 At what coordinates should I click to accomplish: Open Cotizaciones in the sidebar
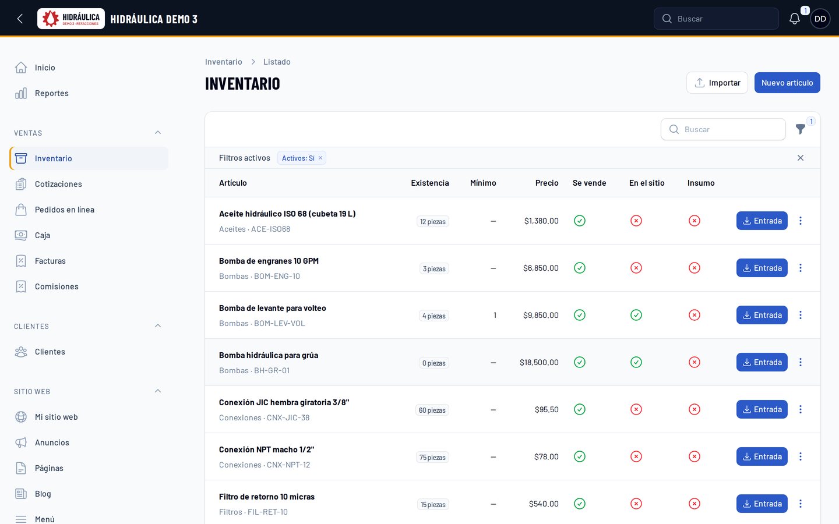click(89, 184)
